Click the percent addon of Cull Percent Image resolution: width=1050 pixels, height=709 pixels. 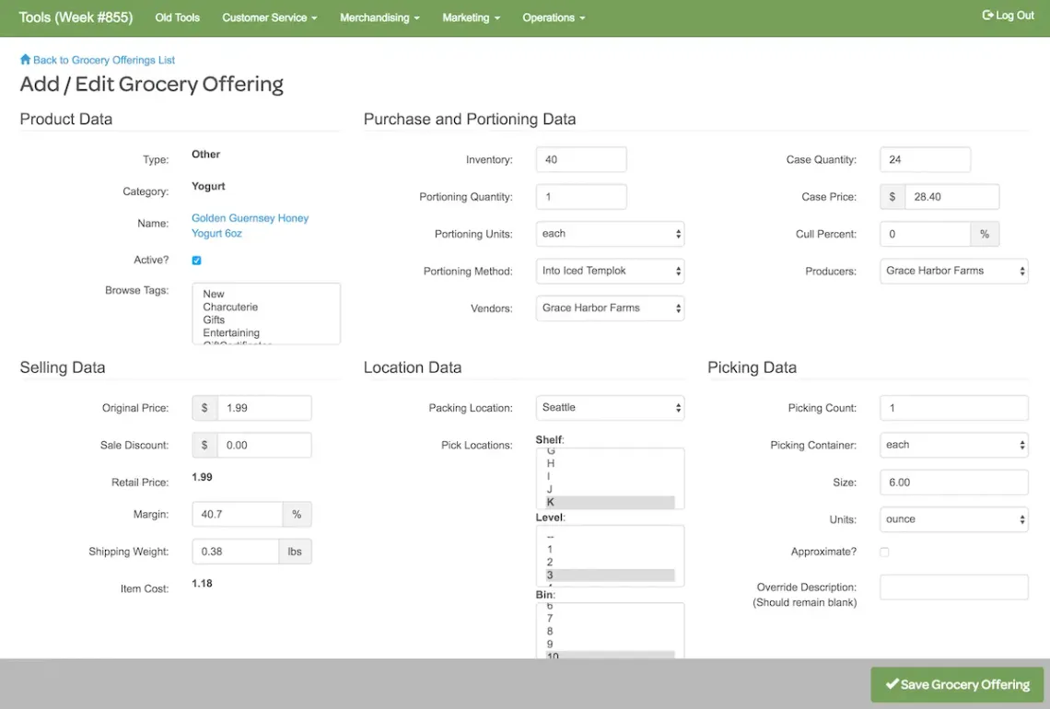985,234
